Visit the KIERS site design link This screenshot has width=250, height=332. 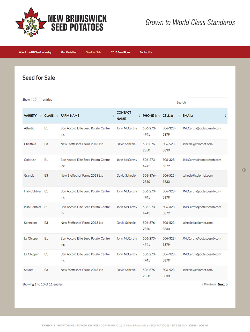[193, 326]
